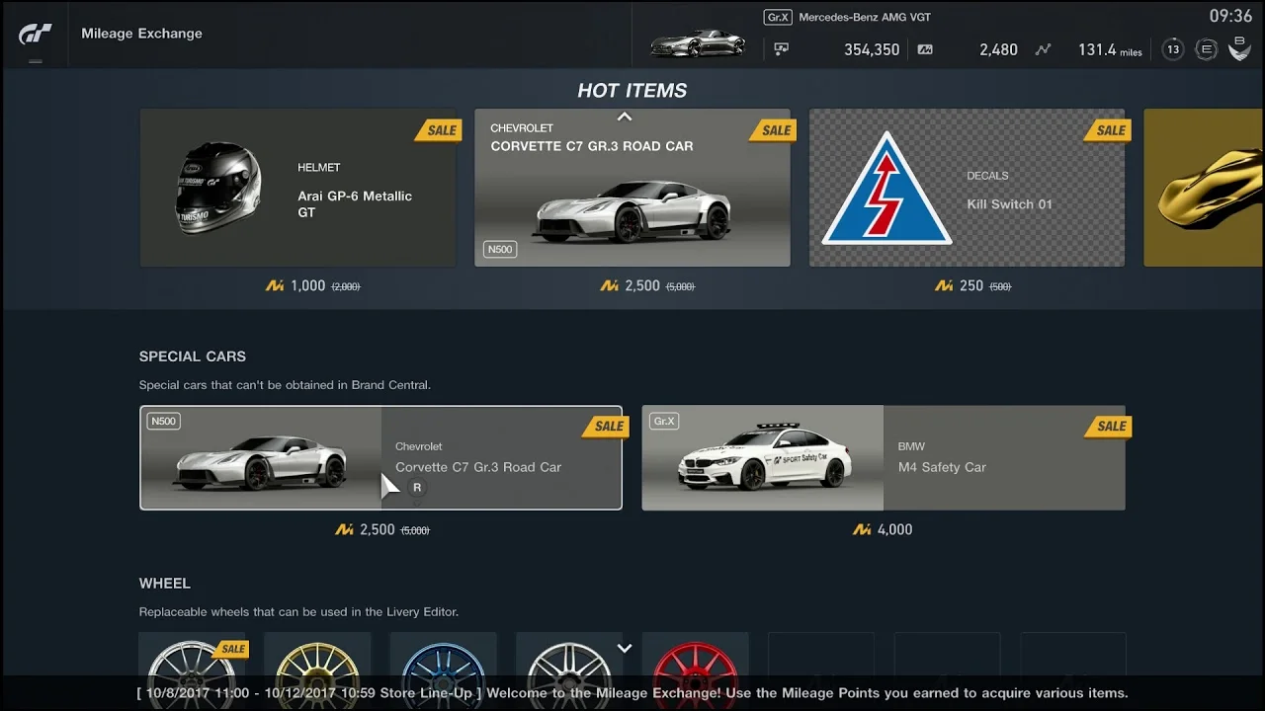Viewport: 1265px width, 711px height.
Task: Click SALE tag on helmet card
Action: point(439,130)
